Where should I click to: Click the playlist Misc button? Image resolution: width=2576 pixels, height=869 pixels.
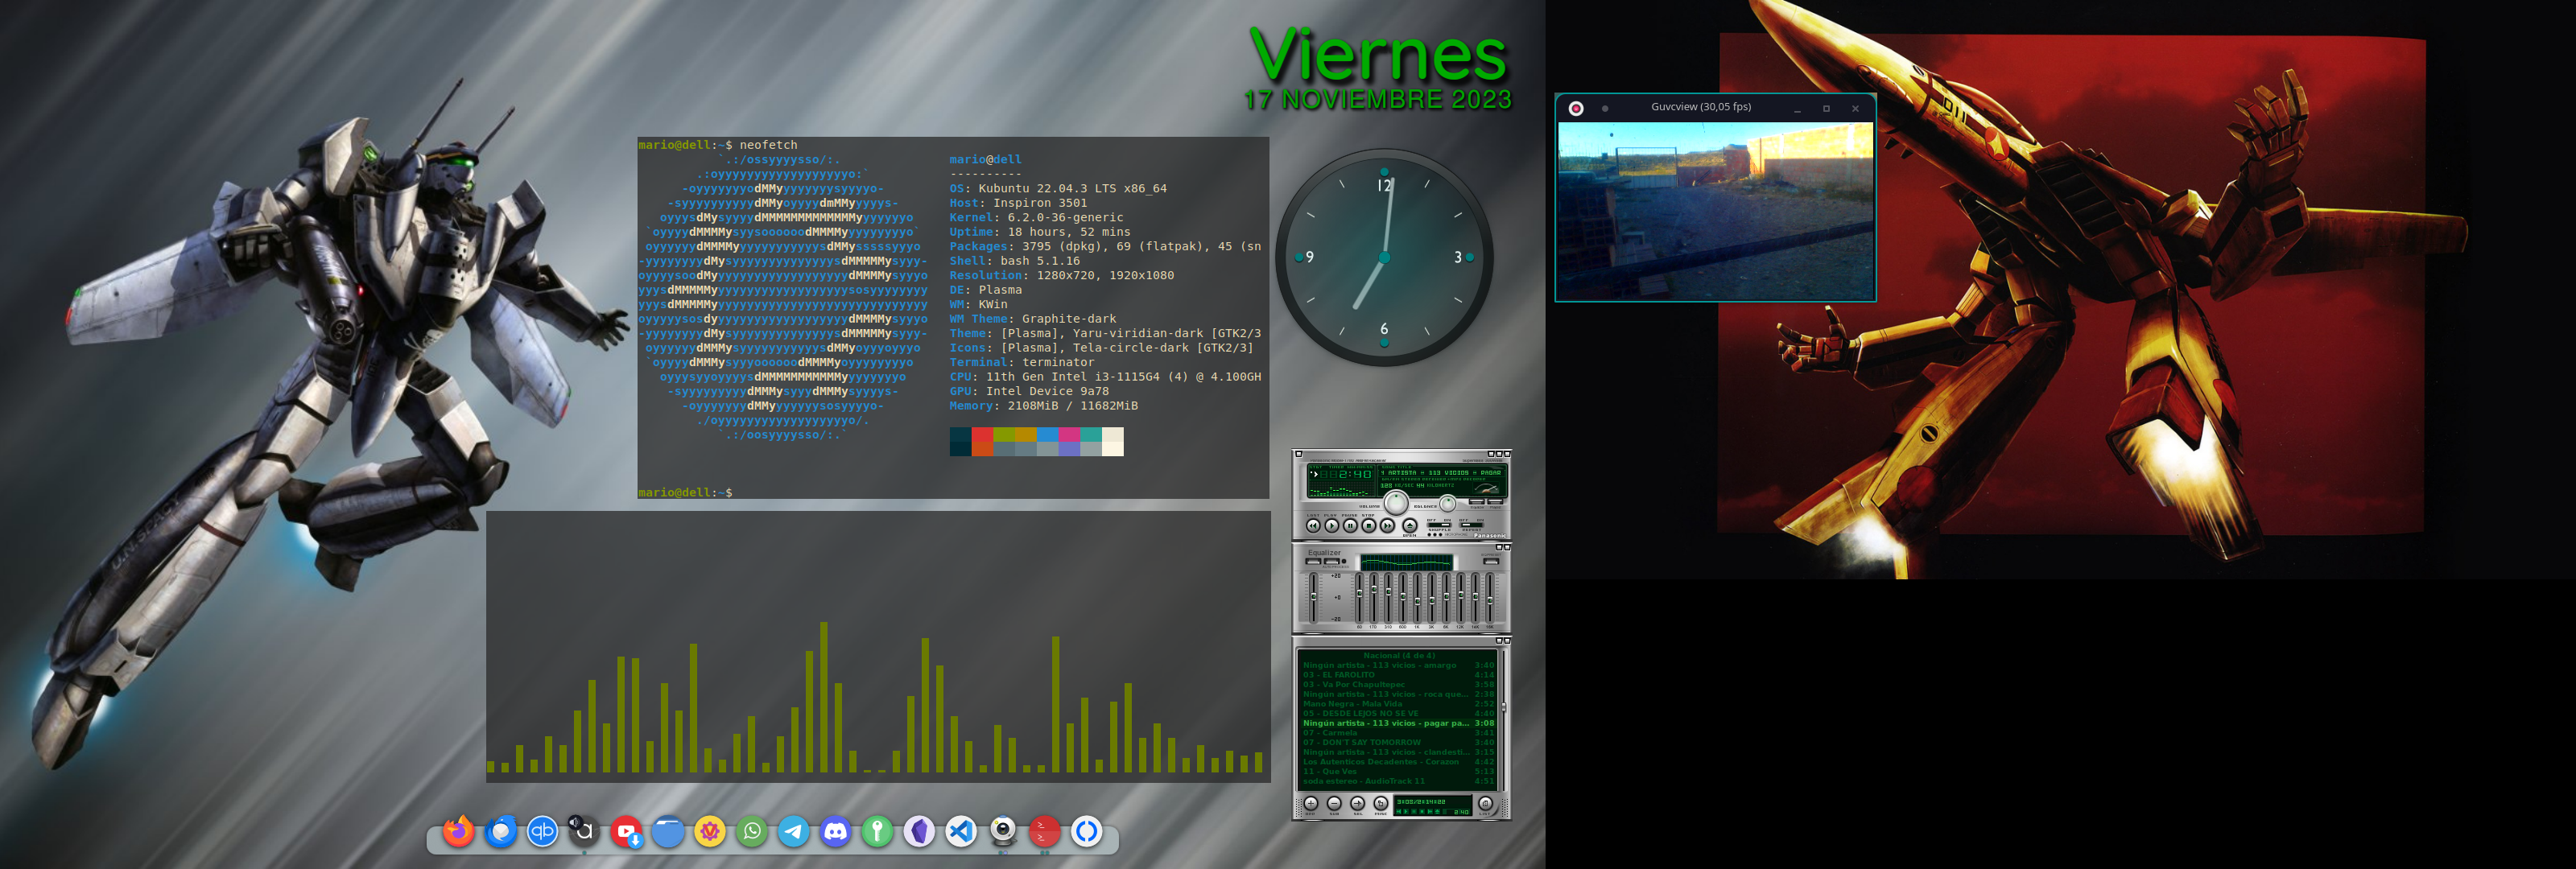point(1381,804)
